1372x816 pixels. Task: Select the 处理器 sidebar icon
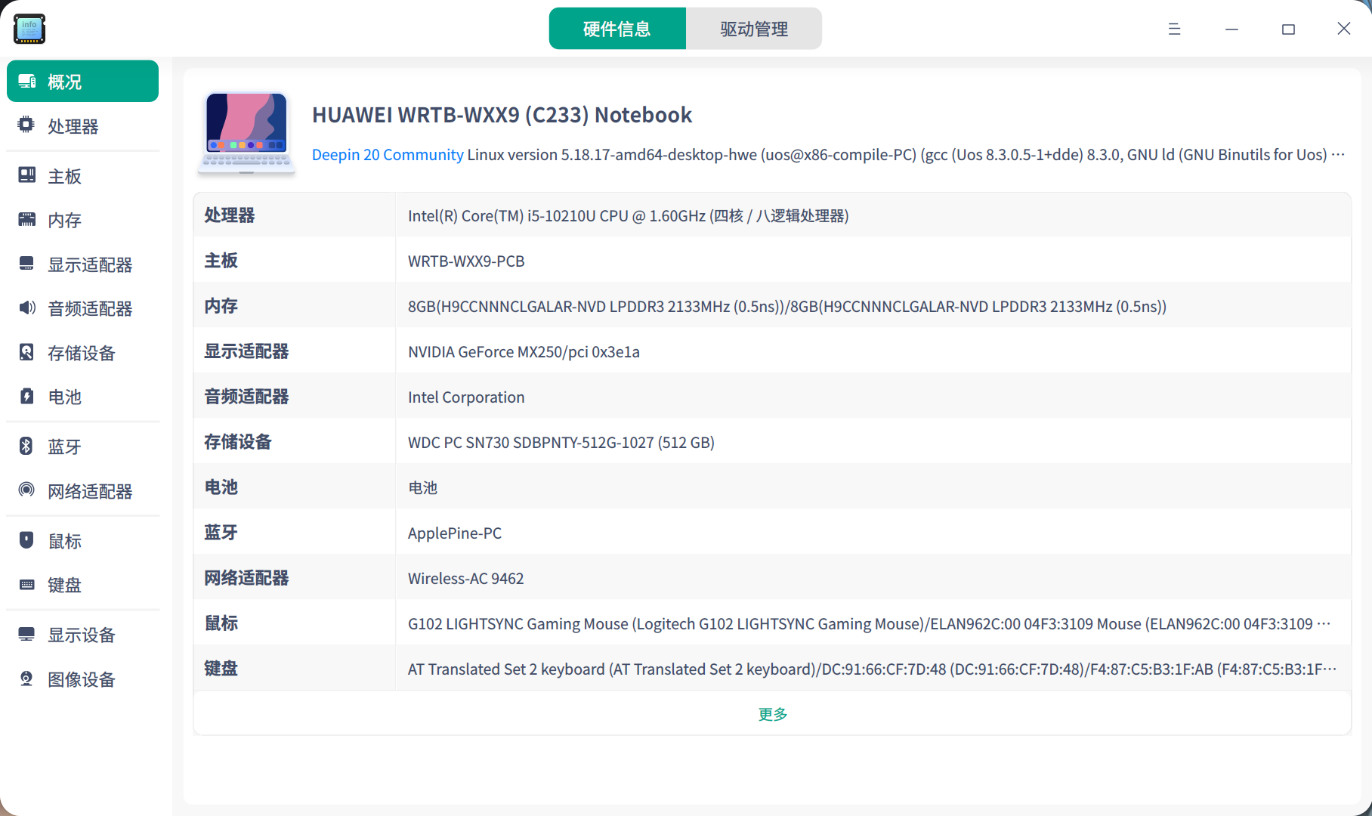click(x=26, y=125)
